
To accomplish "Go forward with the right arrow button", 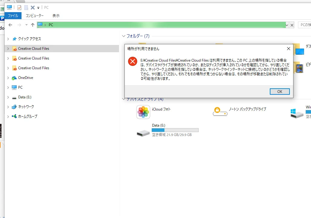I will coord(19,25).
